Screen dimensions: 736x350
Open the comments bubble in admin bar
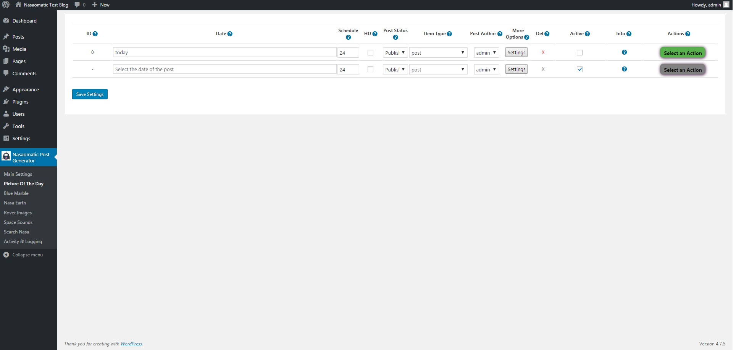point(80,5)
